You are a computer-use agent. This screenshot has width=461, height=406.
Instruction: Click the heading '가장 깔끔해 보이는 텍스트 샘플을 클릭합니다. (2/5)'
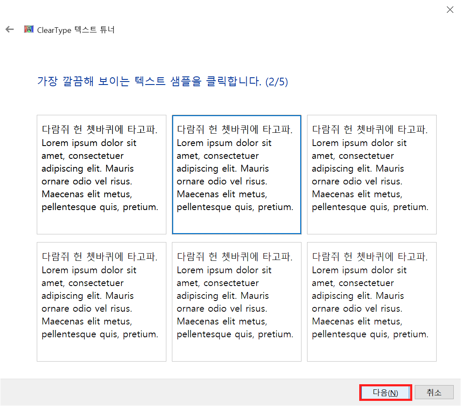[163, 81]
